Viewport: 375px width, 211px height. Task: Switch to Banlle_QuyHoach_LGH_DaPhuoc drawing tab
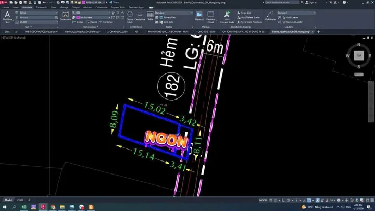pos(82,32)
